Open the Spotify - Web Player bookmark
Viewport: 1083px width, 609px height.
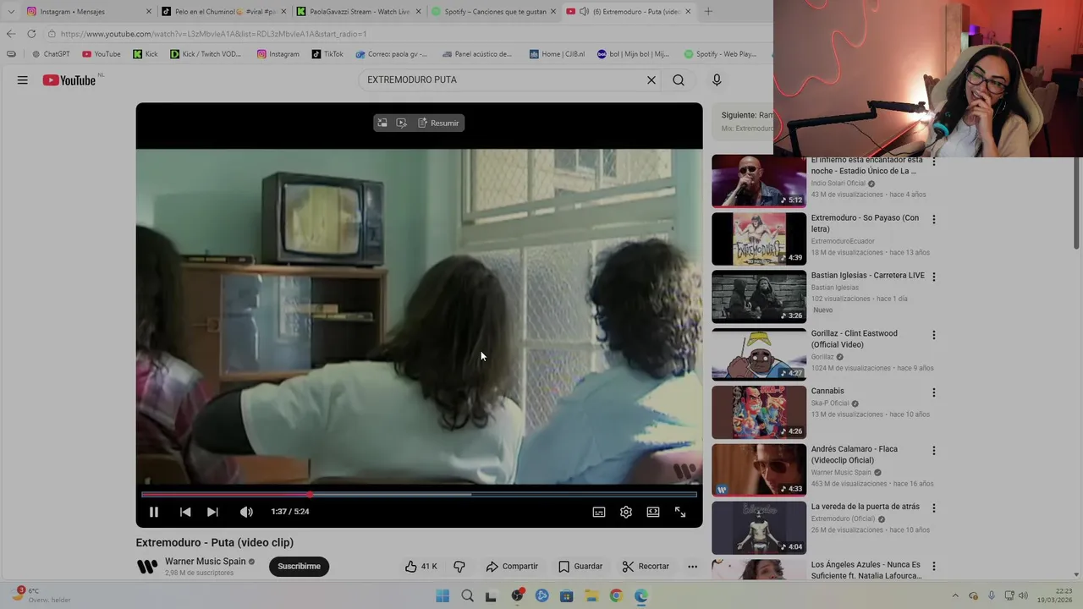(x=720, y=54)
